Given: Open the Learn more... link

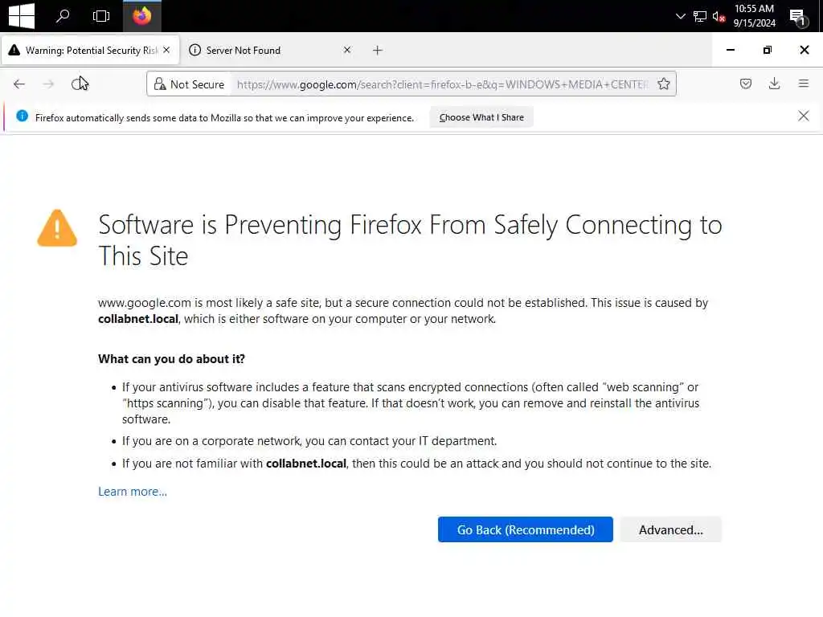Looking at the screenshot, I should coord(133,492).
